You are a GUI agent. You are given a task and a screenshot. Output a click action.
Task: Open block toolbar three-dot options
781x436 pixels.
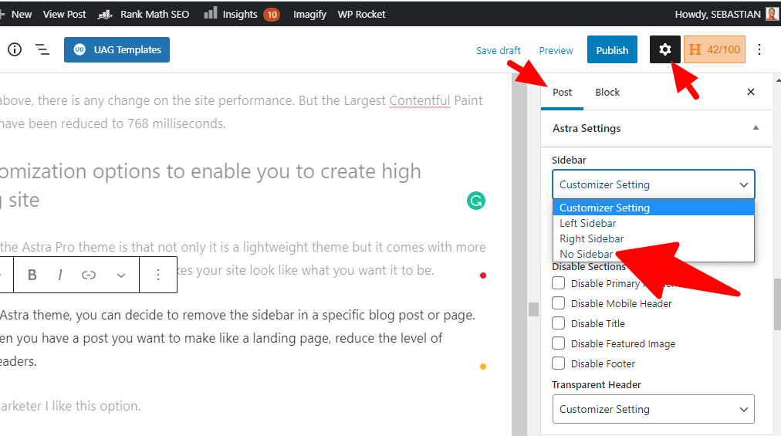click(158, 275)
